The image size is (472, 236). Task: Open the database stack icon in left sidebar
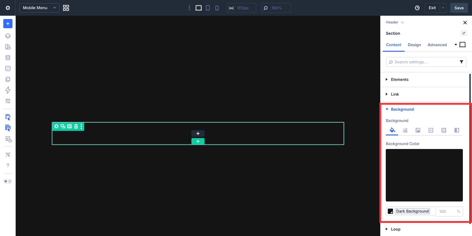8,58
